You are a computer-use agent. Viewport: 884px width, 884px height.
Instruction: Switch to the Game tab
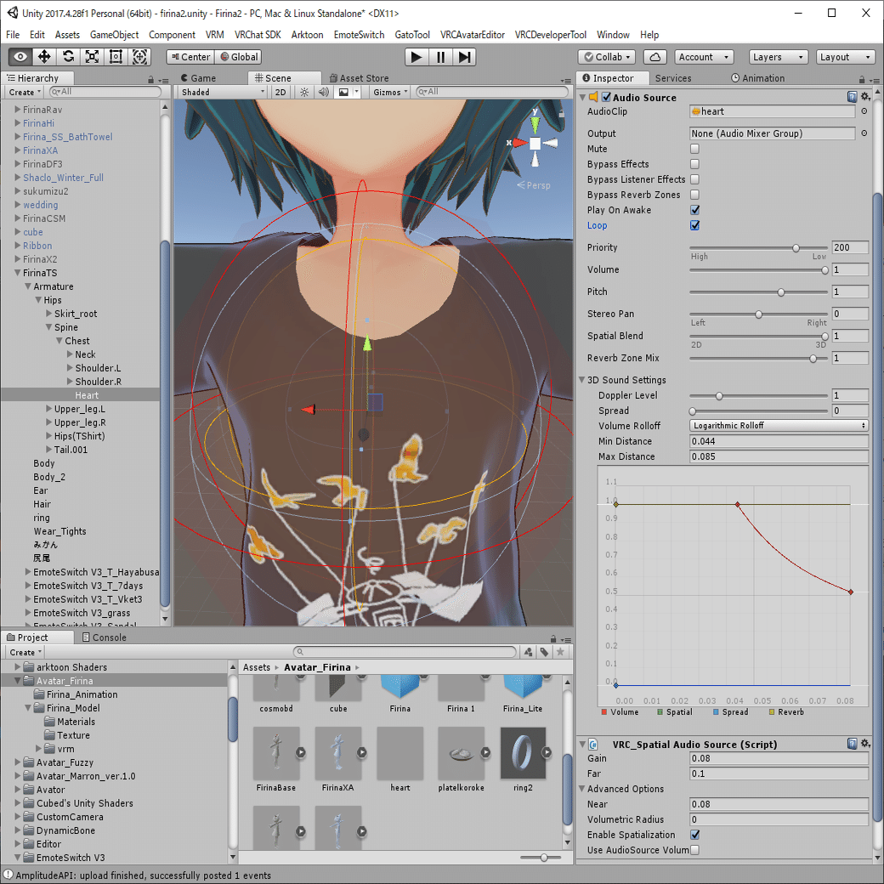click(x=198, y=78)
